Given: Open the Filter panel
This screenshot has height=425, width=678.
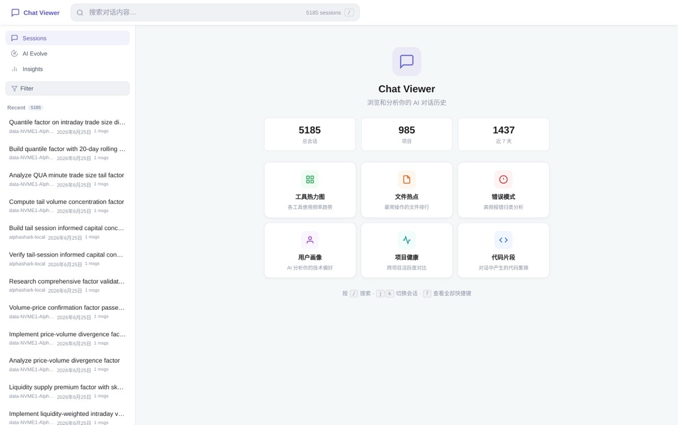Looking at the screenshot, I should (x=68, y=88).
